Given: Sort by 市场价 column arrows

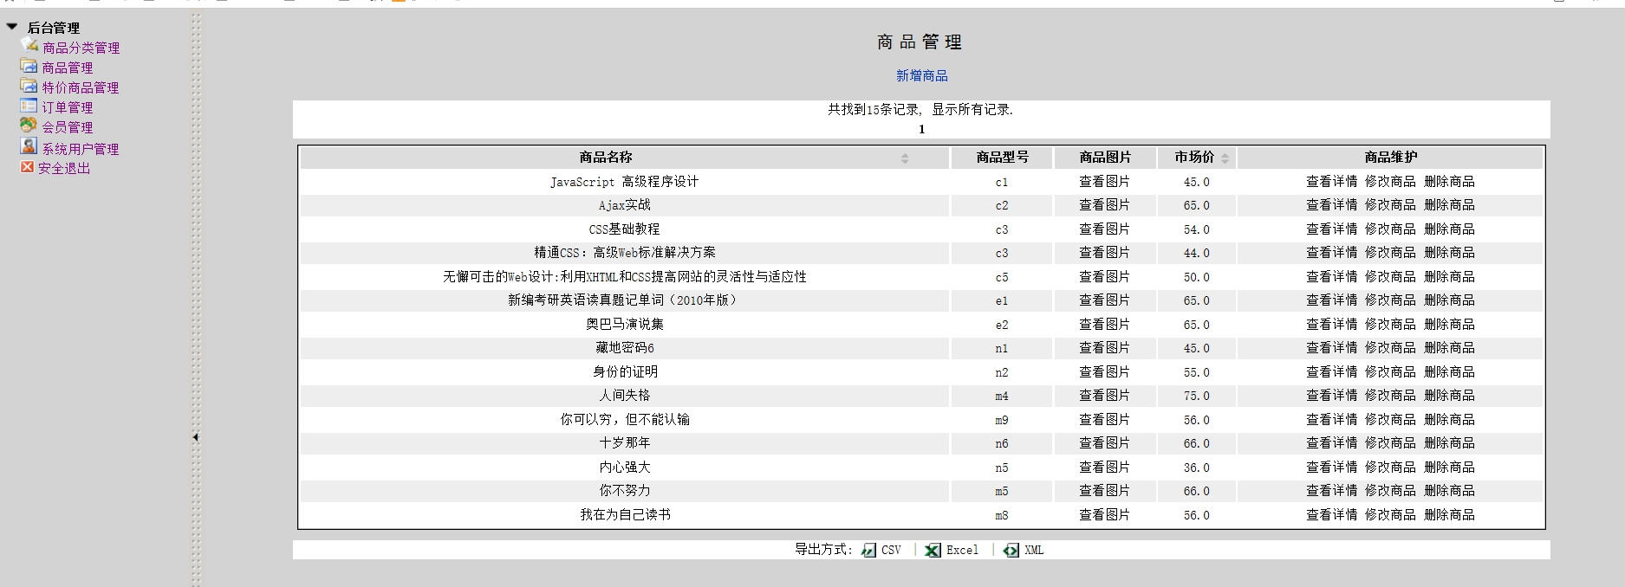Looking at the screenshot, I should [1225, 158].
